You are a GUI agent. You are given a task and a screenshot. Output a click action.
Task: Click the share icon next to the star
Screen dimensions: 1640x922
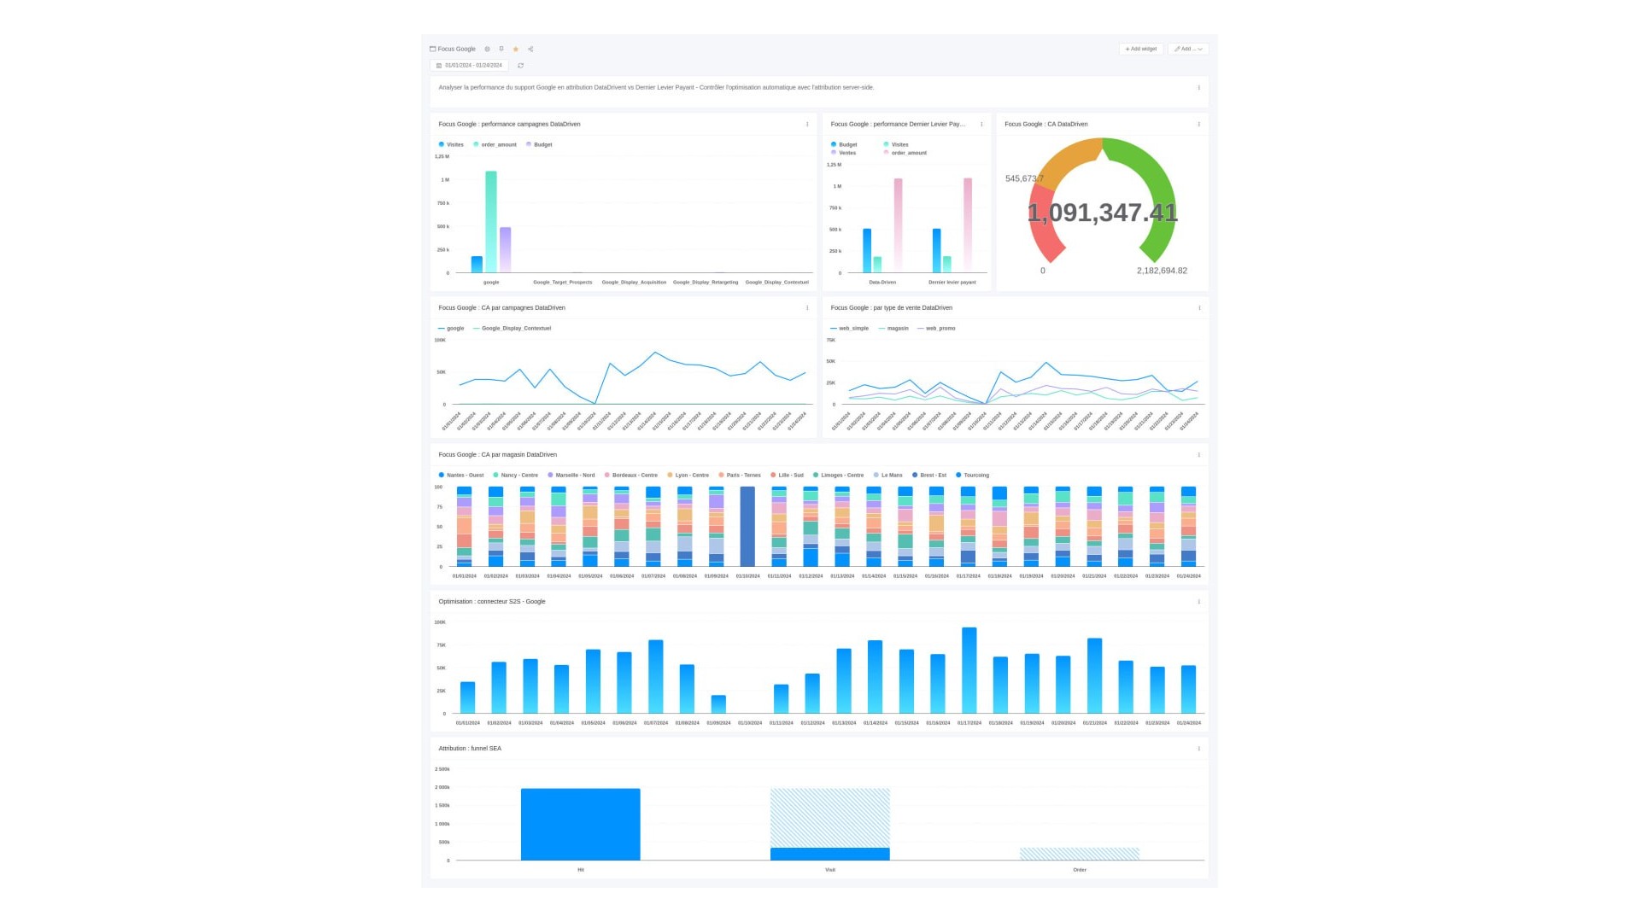(x=530, y=49)
